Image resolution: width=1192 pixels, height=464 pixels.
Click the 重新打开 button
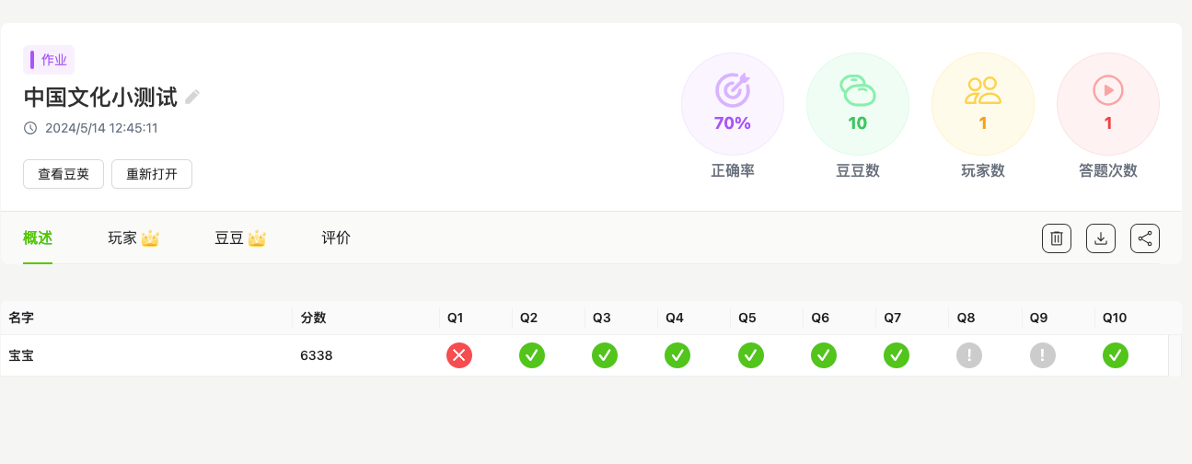pos(152,174)
